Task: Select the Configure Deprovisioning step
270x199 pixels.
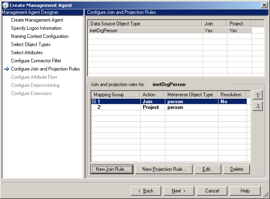Action: (x=35, y=85)
